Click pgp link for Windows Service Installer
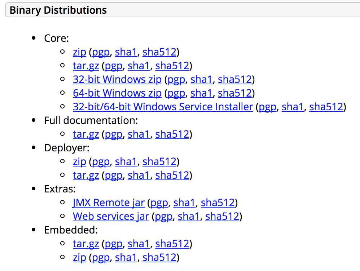This screenshot has width=360, height=271. click(x=267, y=107)
